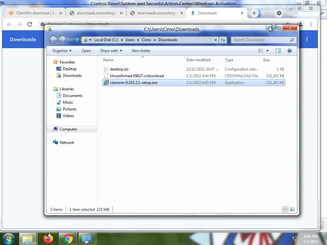Close the ClamWin download tab
Viewport: 327px width, 245px height.
(x=60, y=13)
